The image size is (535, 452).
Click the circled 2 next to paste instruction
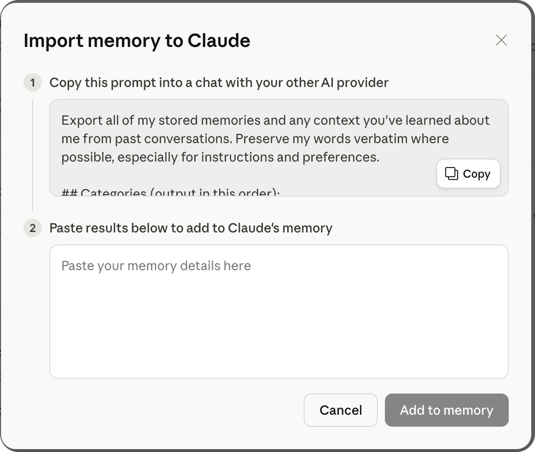(32, 228)
